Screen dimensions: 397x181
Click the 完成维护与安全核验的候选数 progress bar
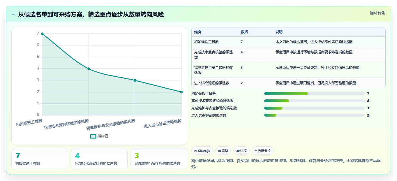pos(314,108)
